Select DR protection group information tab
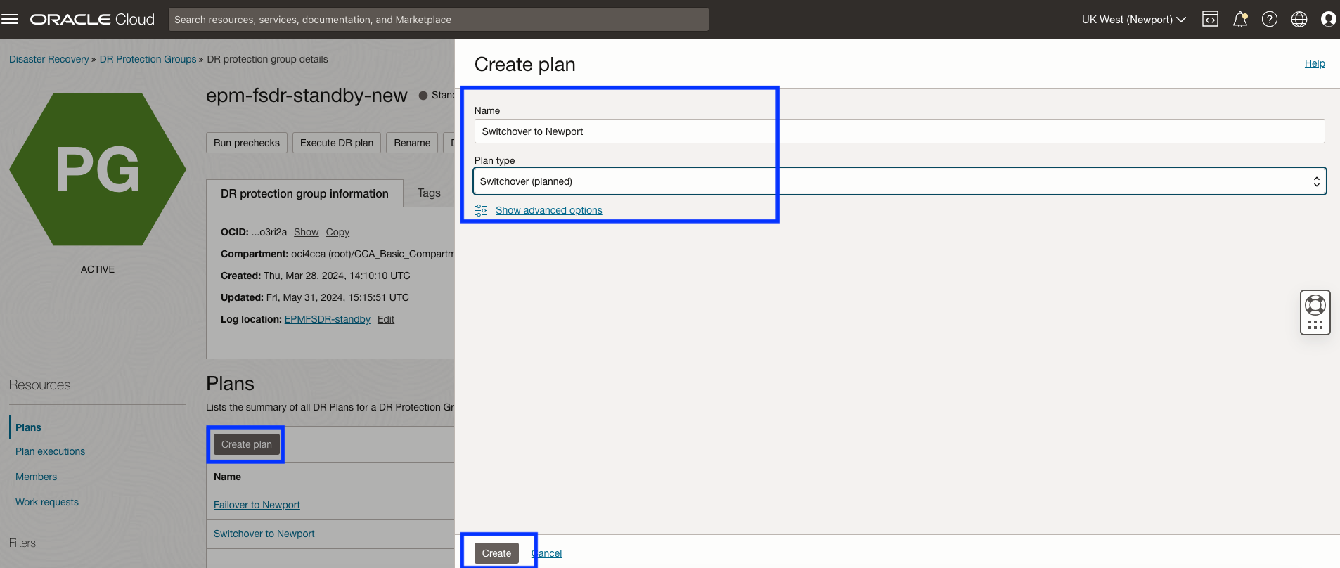 (x=304, y=193)
